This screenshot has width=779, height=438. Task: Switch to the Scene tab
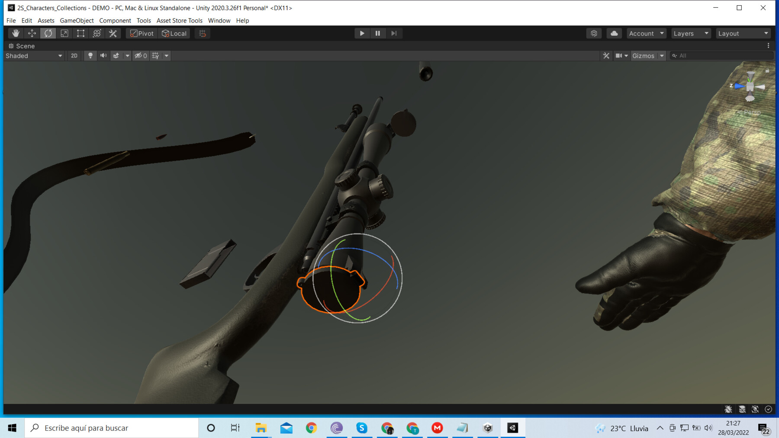tap(22, 46)
